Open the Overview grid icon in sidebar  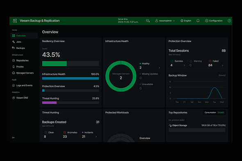pyautogui.click(x=14, y=36)
